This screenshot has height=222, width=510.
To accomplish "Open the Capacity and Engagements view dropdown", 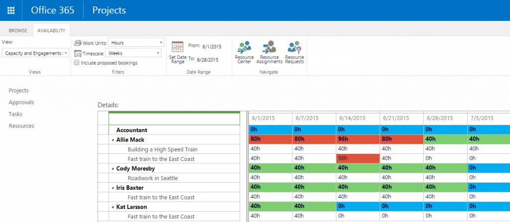I will [x=35, y=53].
